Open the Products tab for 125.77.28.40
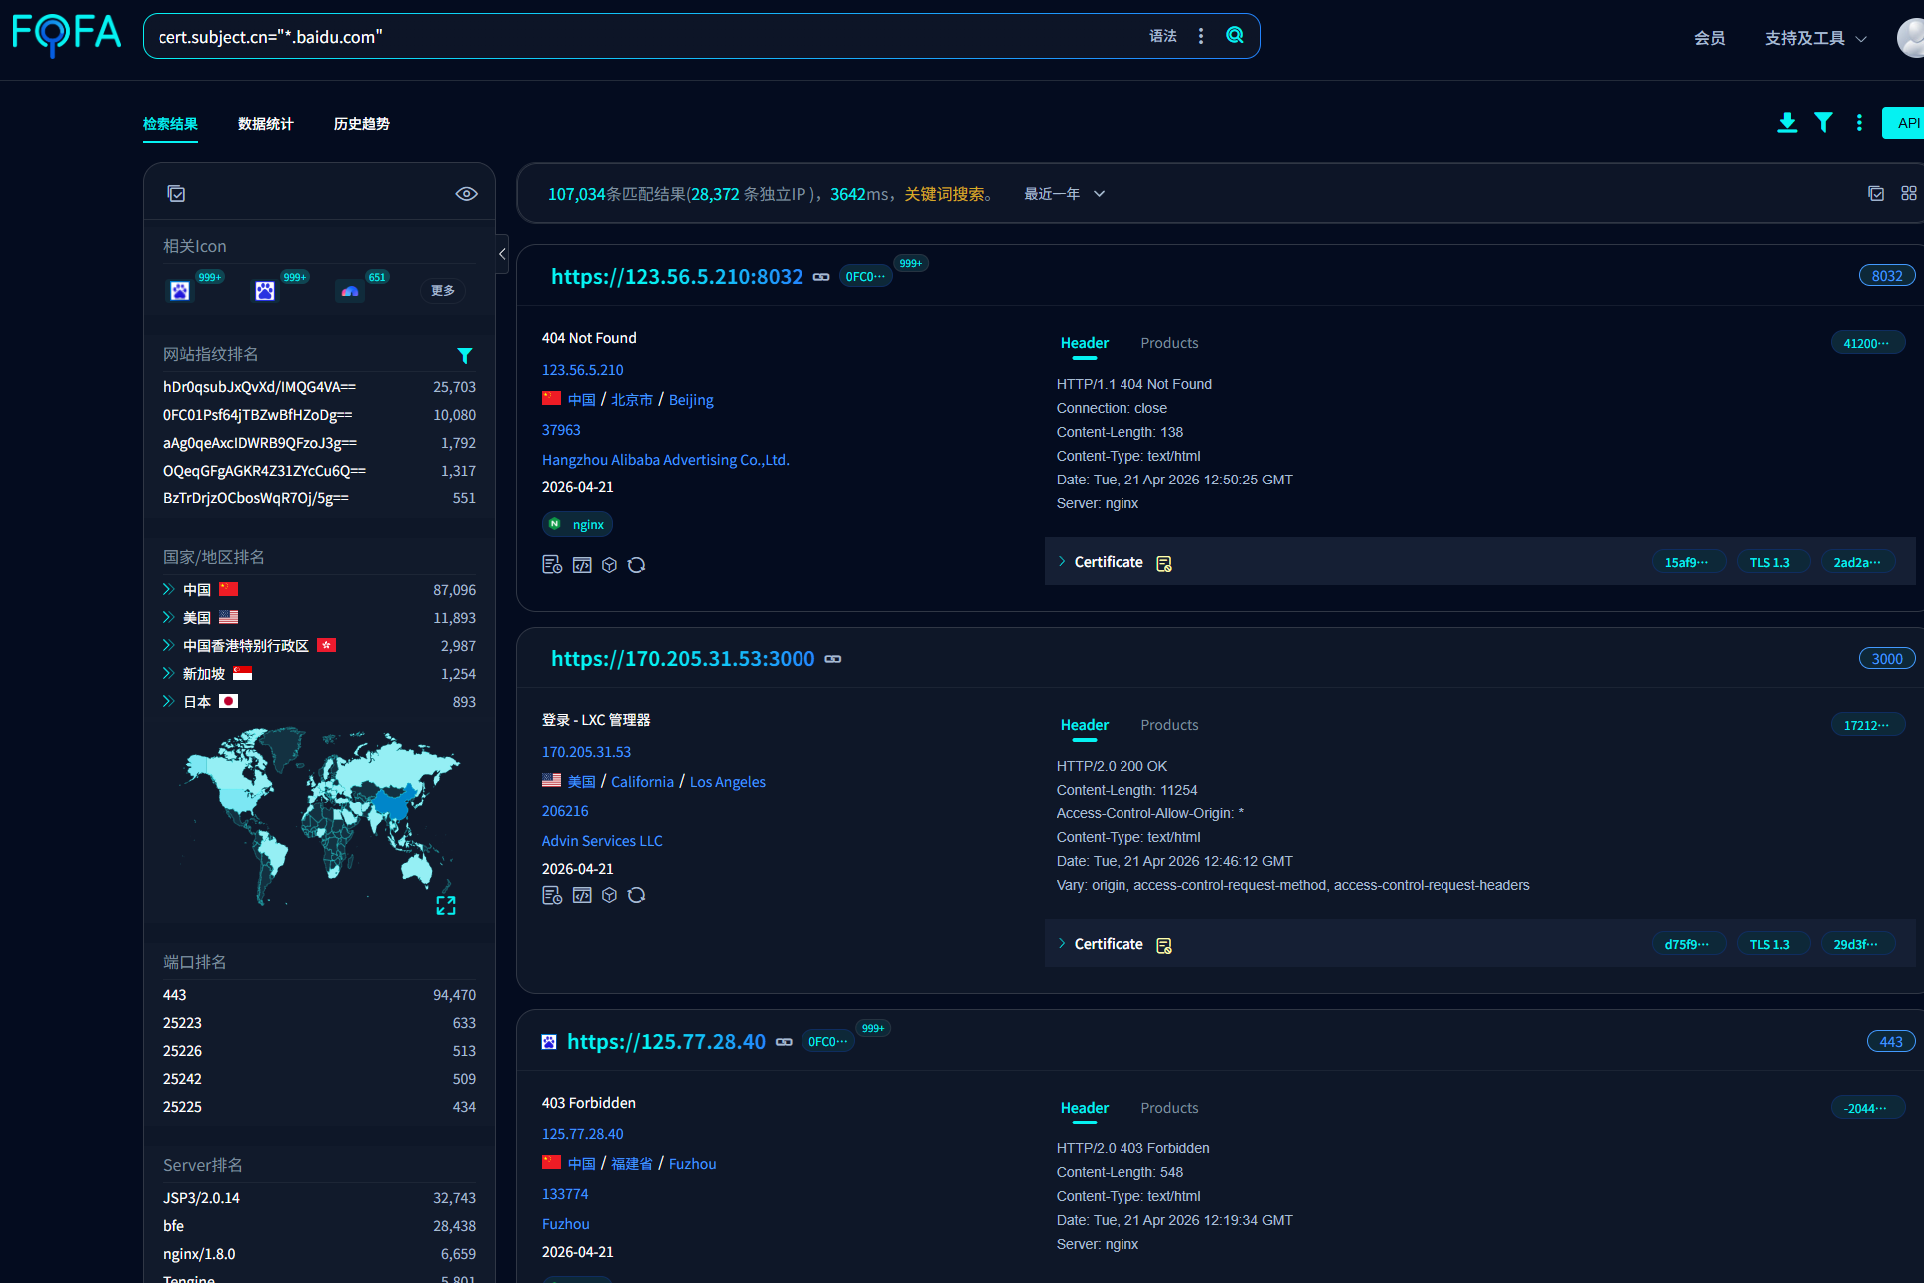The image size is (1924, 1283). click(x=1169, y=1108)
